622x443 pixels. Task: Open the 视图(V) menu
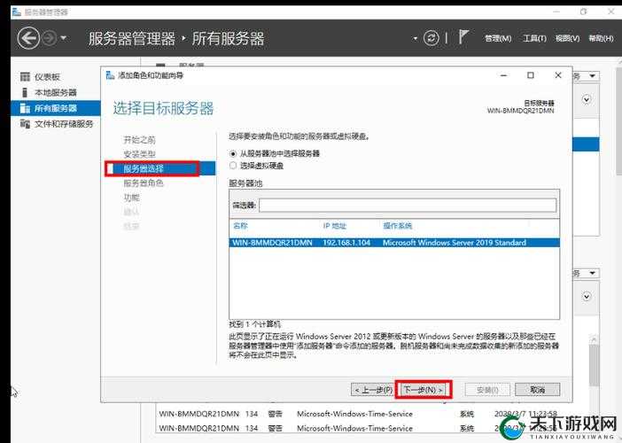[568, 38]
